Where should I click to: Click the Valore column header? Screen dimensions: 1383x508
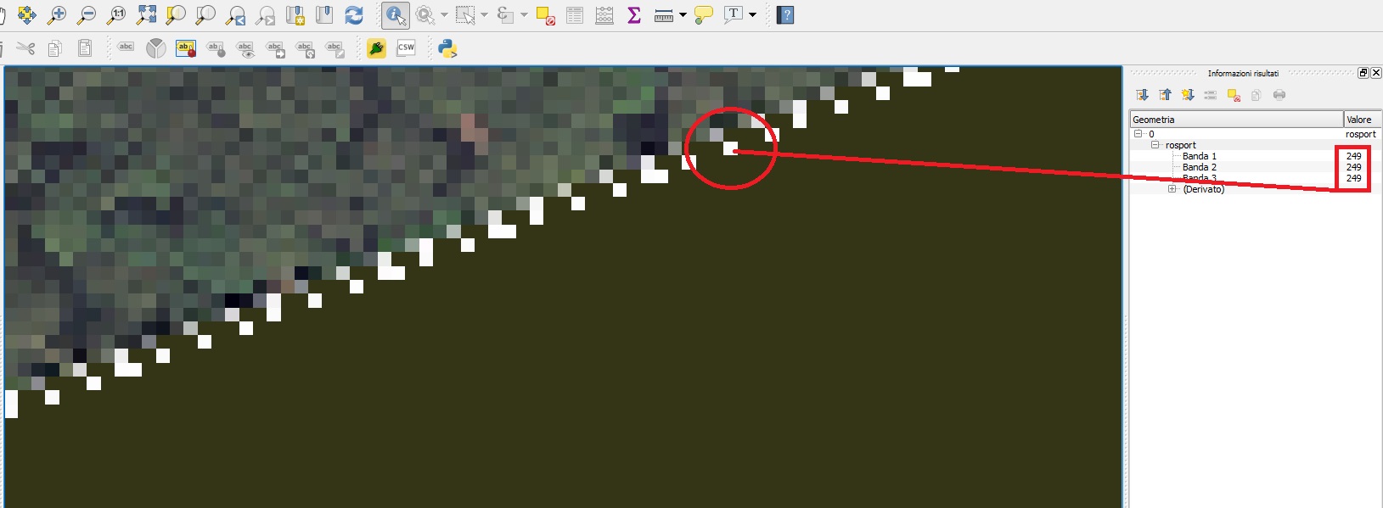(x=1363, y=120)
